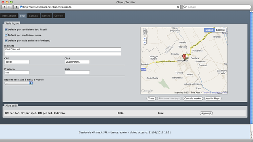Click the plus add-bookmark button
This screenshot has height=142, width=253.
(x=16, y=7)
